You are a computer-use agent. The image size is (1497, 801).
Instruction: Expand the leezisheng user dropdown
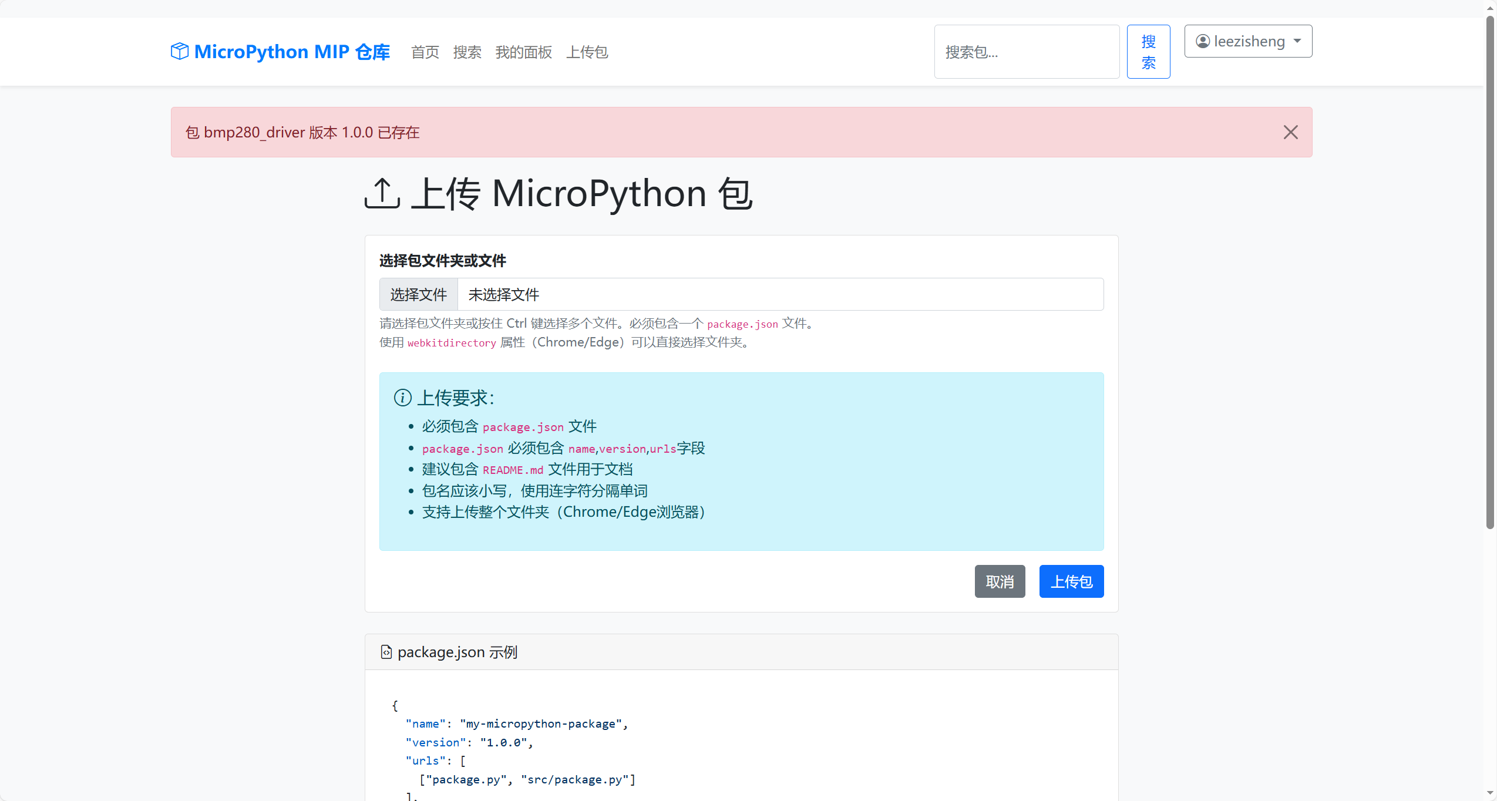pos(1249,41)
